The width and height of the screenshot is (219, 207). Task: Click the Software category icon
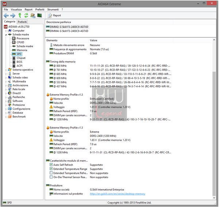[x=9, y=101]
